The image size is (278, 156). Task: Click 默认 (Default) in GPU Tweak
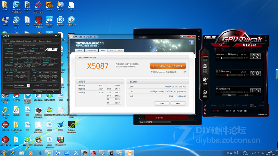coord(253,106)
